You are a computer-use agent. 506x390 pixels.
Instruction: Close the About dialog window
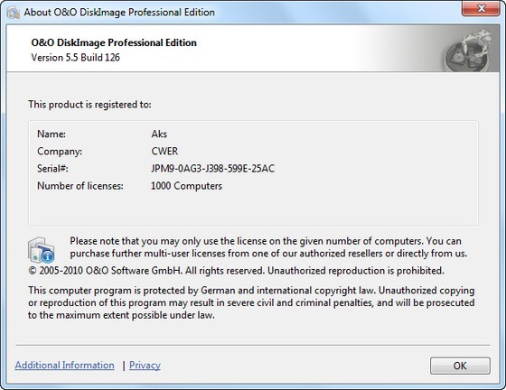point(481,8)
